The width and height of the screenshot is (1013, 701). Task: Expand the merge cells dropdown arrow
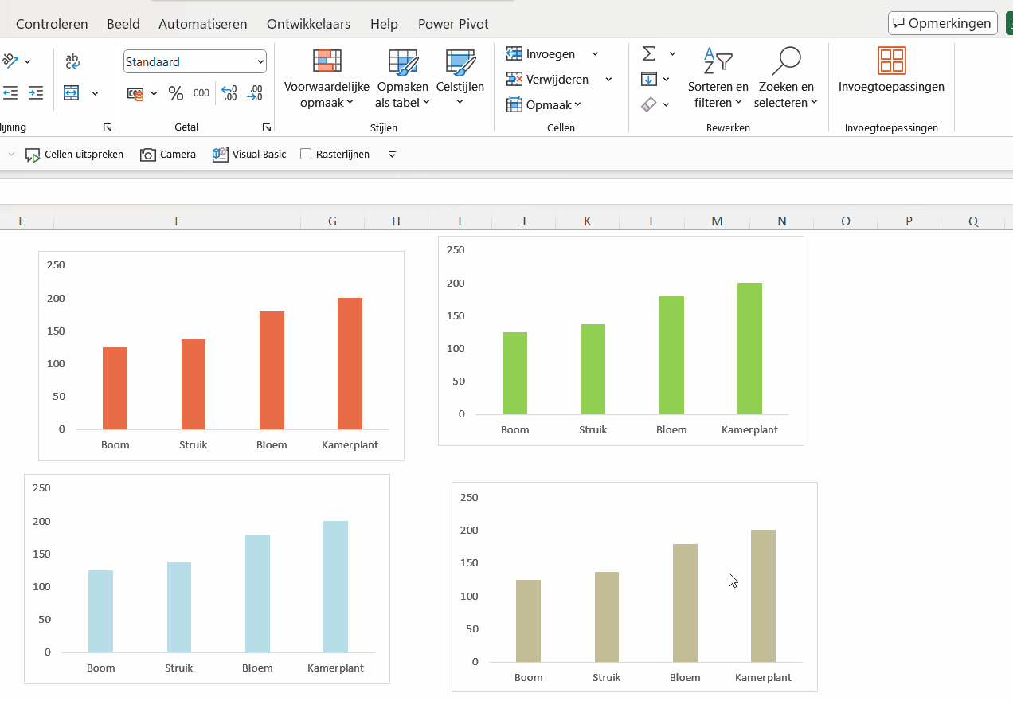point(95,93)
